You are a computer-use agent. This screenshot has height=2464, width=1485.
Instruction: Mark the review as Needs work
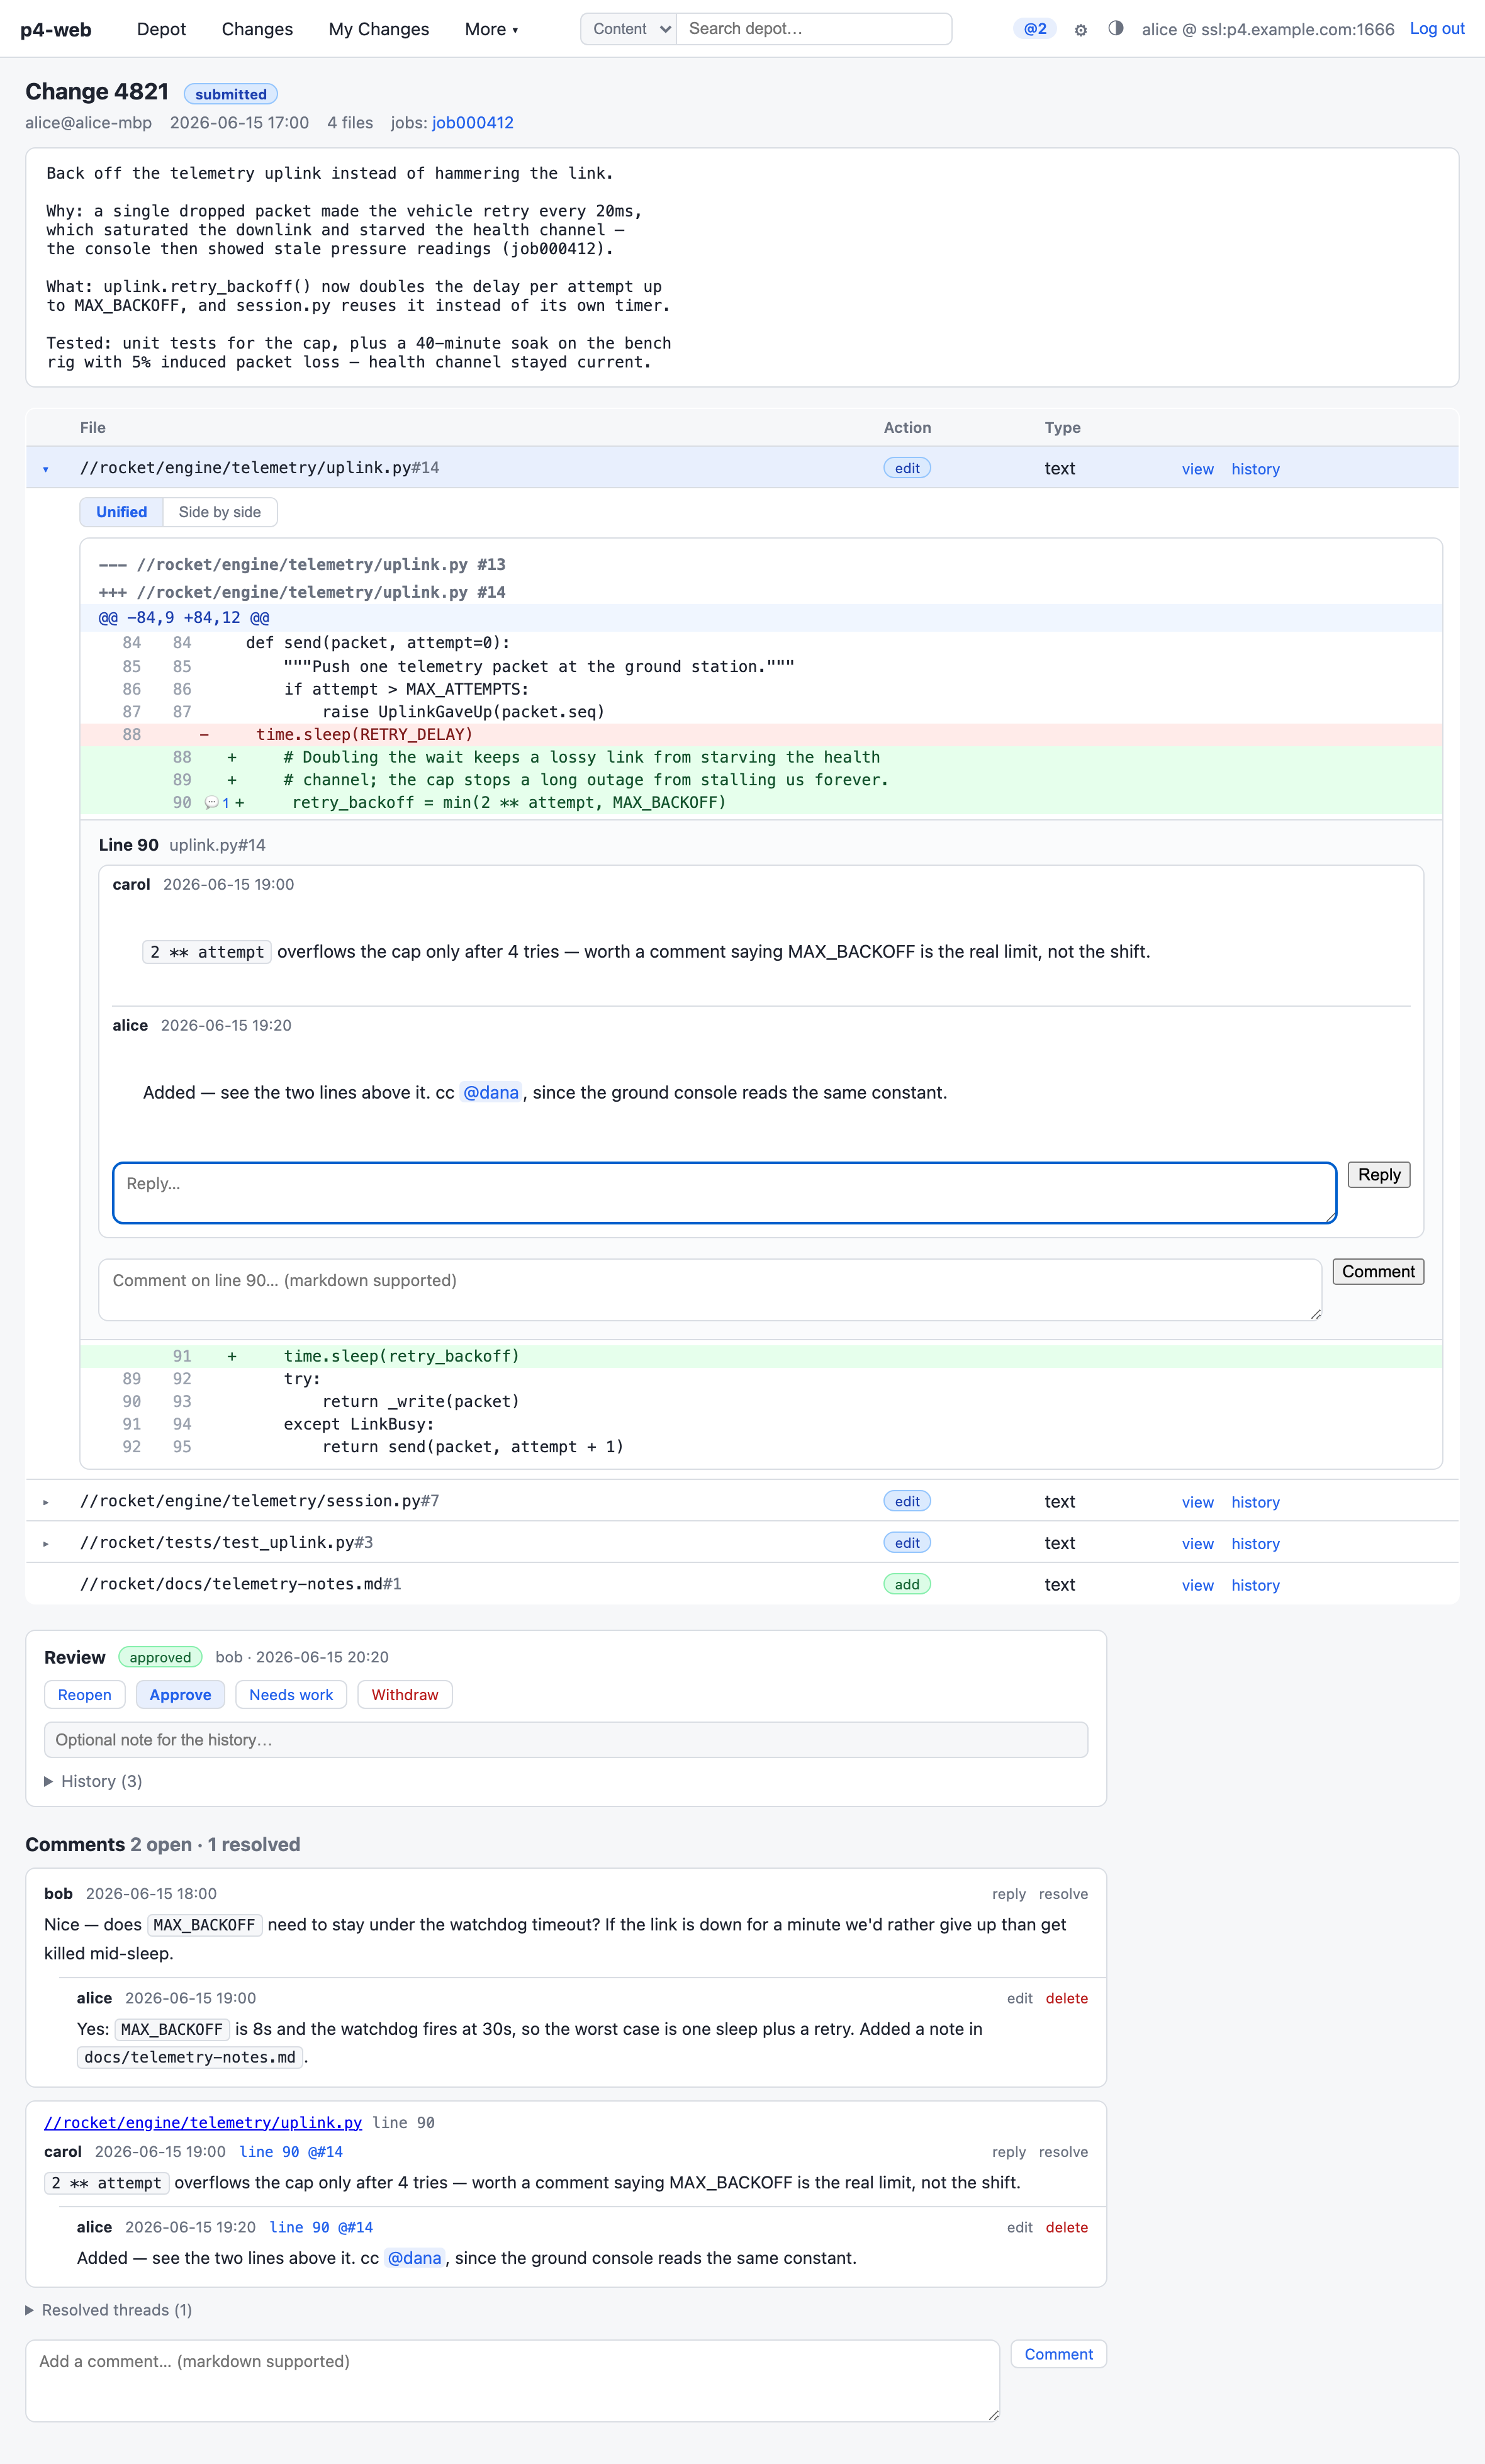pyautogui.click(x=291, y=1695)
